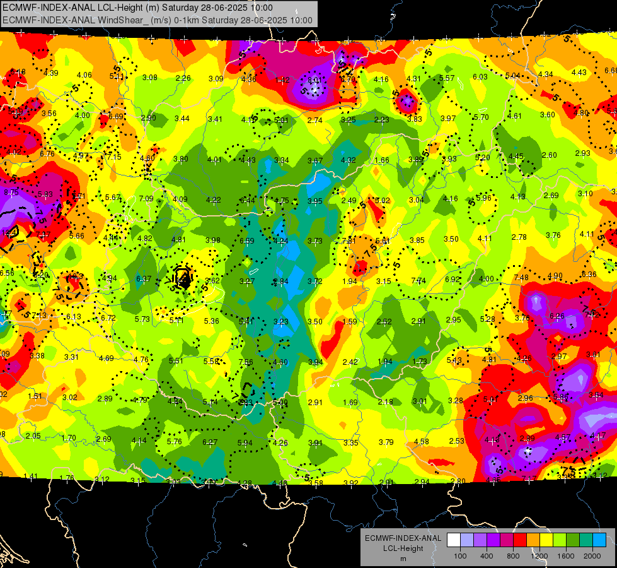Click the magenta legend swatch

coord(507,540)
